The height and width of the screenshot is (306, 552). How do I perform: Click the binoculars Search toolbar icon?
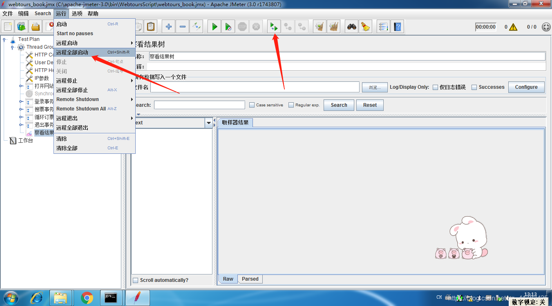[352, 27]
